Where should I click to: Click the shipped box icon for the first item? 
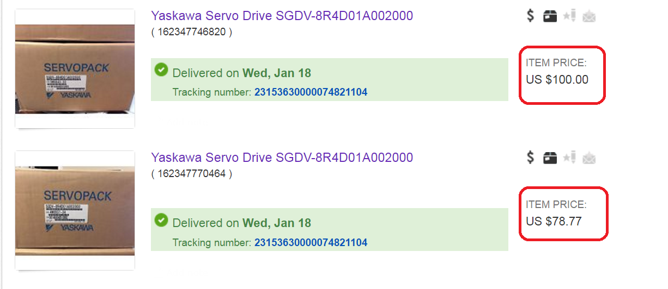(550, 16)
